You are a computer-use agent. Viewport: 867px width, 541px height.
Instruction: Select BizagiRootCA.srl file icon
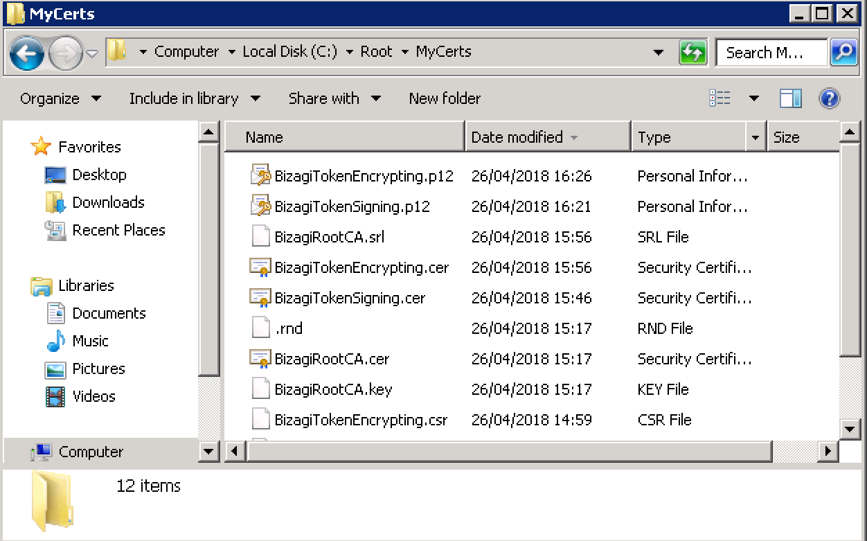(x=260, y=237)
